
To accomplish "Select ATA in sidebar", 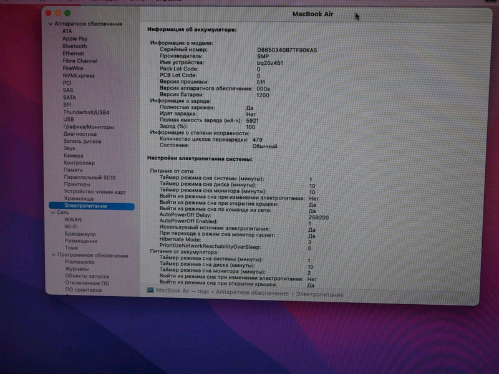I will pyautogui.click(x=67, y=31).
